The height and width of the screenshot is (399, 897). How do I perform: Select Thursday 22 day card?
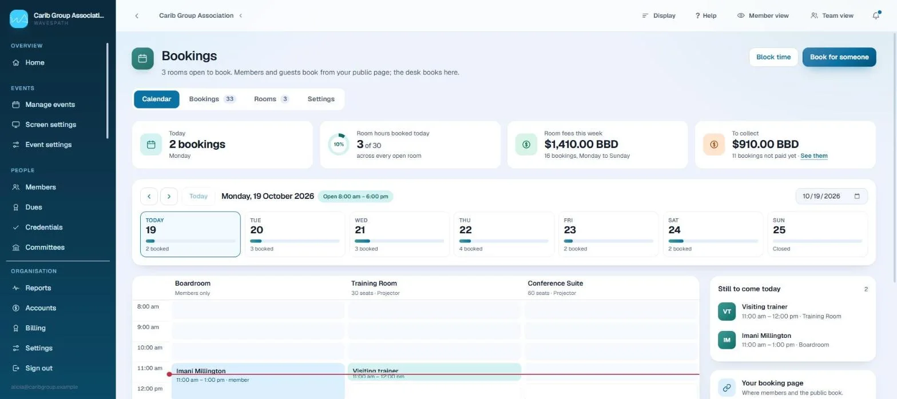(504, 234)
